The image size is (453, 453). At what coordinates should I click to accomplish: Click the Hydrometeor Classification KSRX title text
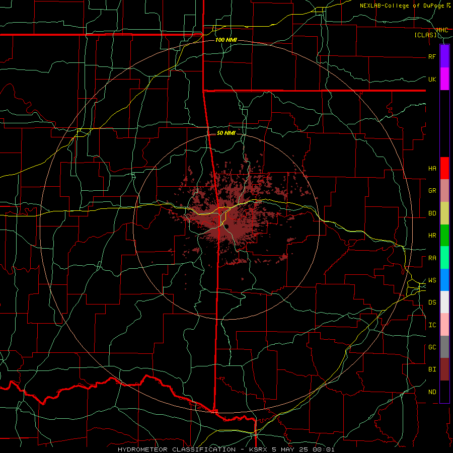pyautogui.click(x=226, y=449)
